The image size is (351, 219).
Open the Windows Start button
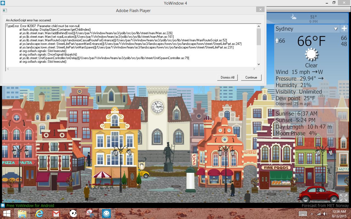click(x=7, y=214)
